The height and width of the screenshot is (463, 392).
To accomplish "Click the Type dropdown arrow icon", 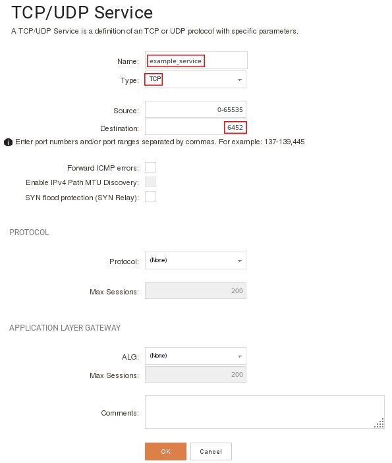I will [x=240, y=80].
